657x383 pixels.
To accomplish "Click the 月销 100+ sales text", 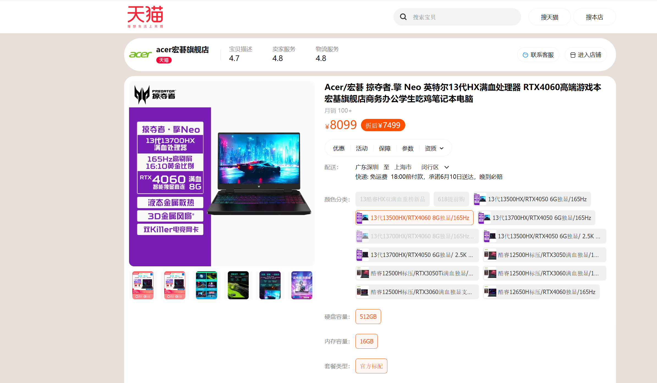I will tap(338, 110).
